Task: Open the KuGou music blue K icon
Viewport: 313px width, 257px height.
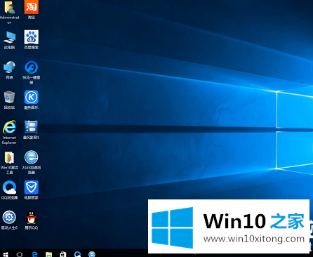Action: point(32,97)
